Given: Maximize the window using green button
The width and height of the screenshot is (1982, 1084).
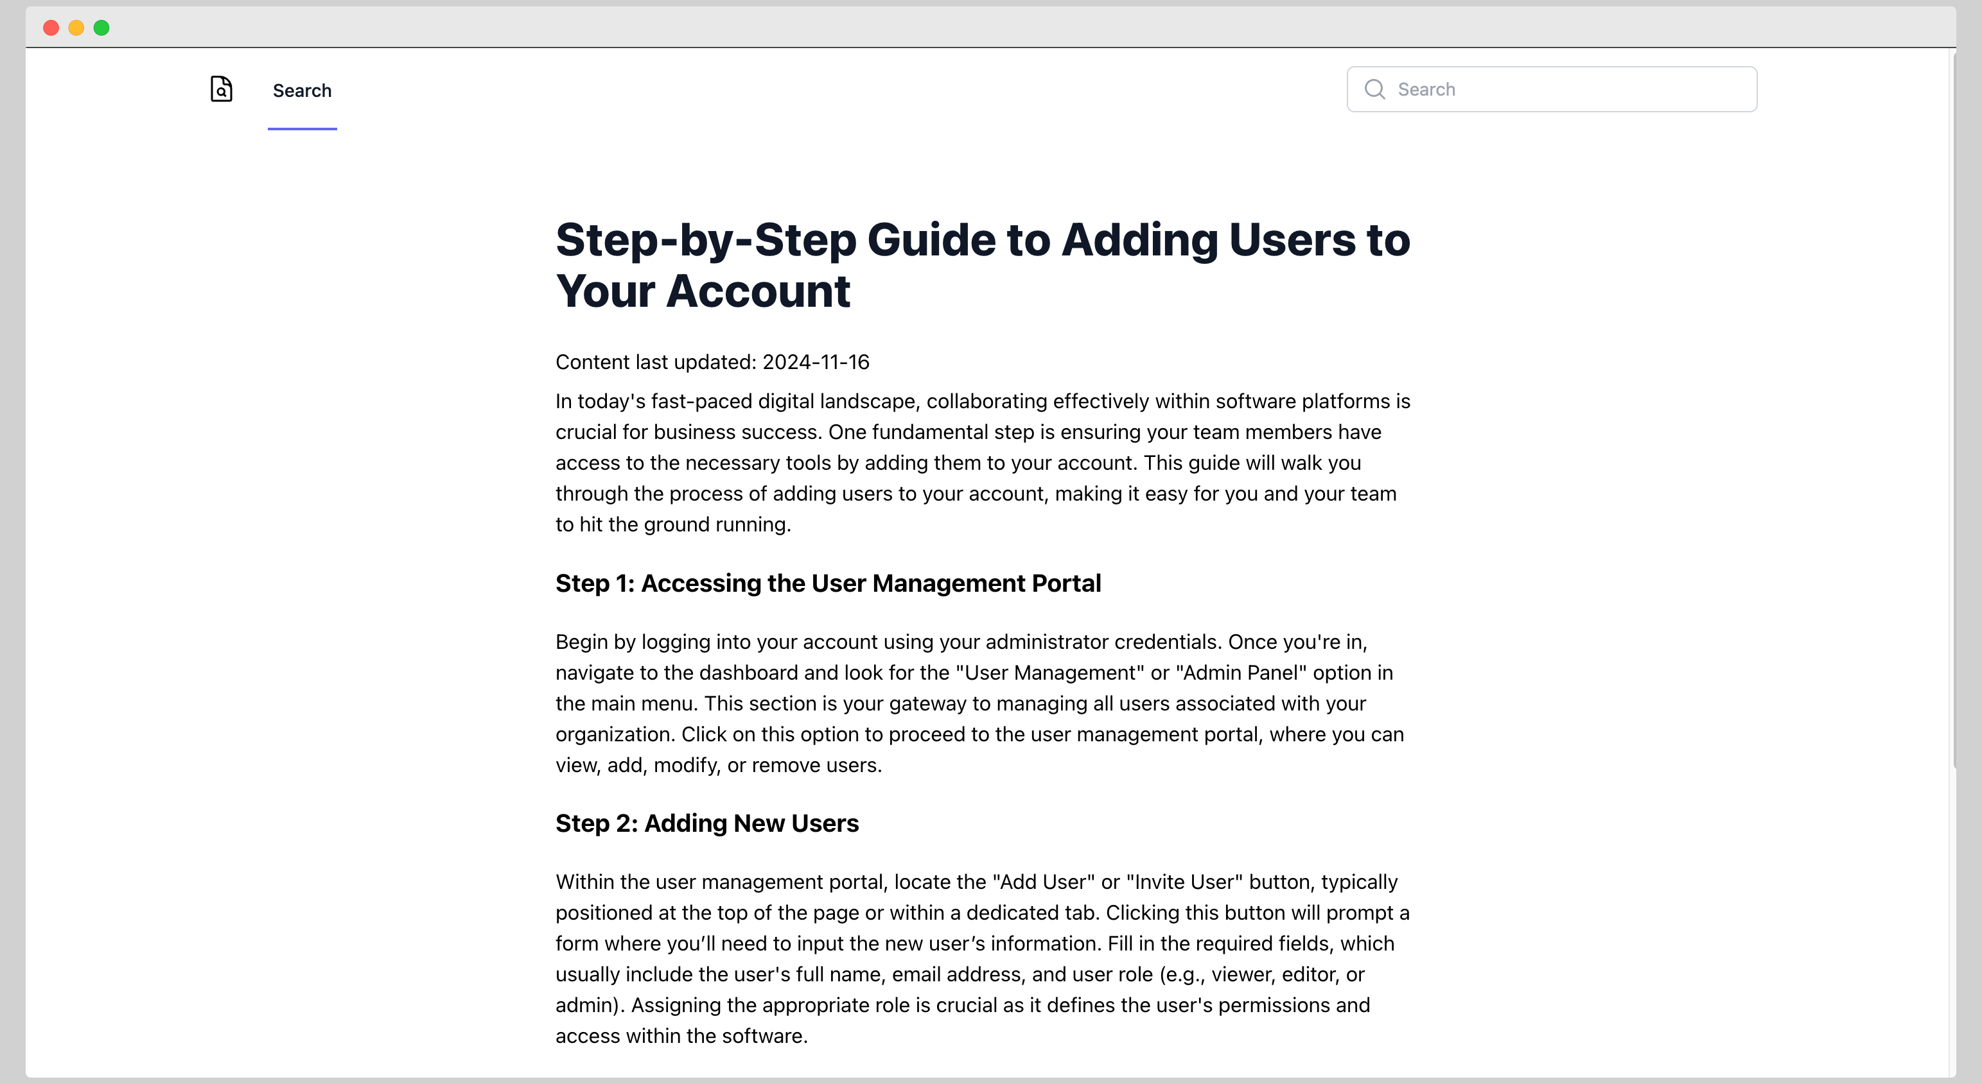Looking at the screenshot, I should click(101, 28).
